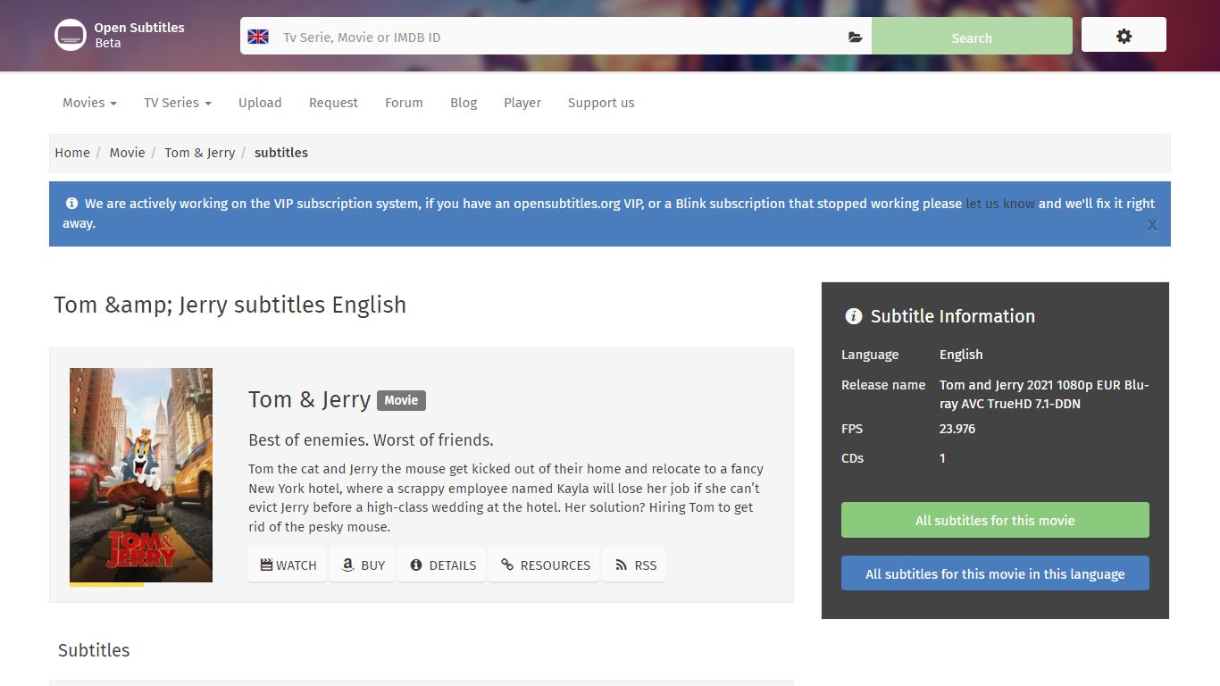Image resolution: width=1220 pixels, height=686 pixels.
Task: Click Support us in navigation
Action: pos(601,103)
